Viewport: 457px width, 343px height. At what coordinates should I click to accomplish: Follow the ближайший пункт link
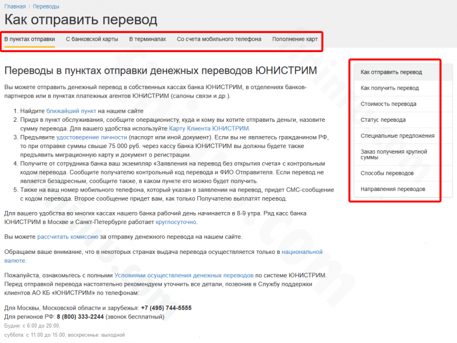[x=71, y=111]
